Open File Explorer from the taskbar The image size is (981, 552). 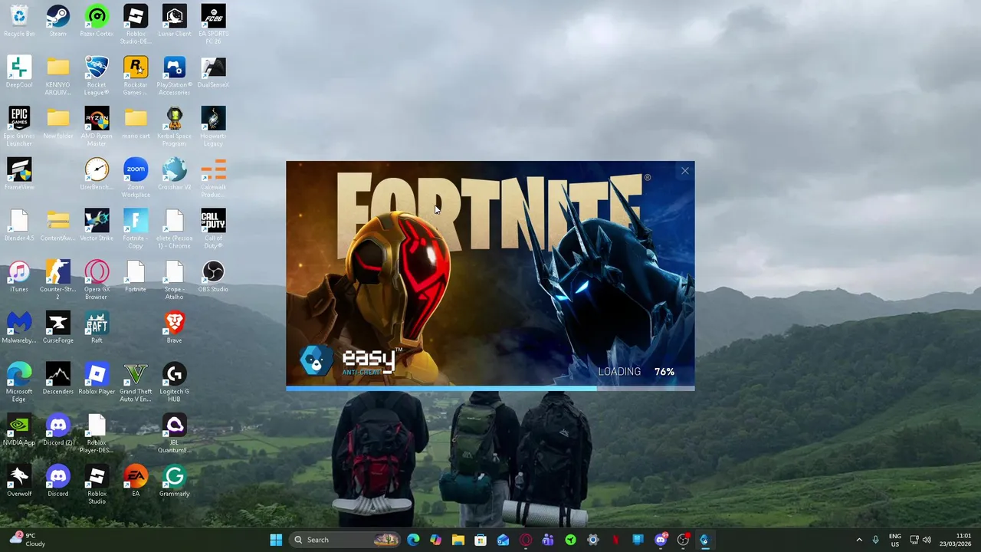click(x=458, y=540)
